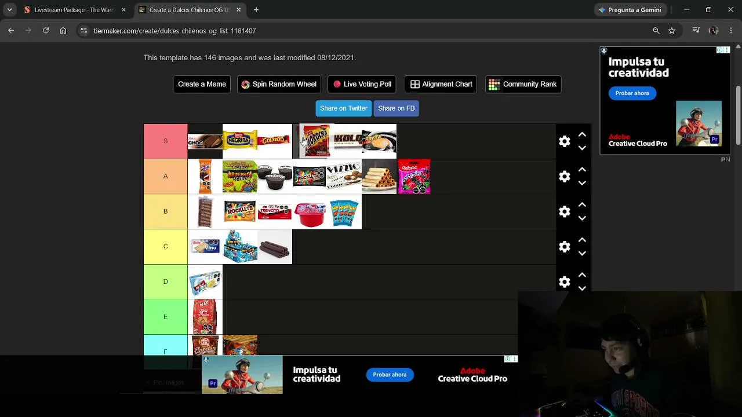This screenshot has height=417, width=742.
Task: Click Probar ahora in the sidebar Adobe ad
Action: (x=632, y=93)
